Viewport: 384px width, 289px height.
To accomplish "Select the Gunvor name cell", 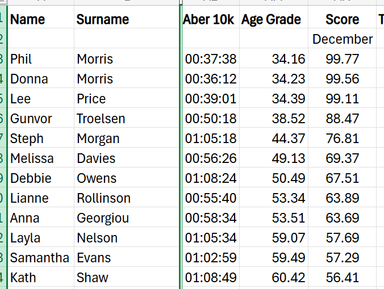I will 31,119.
